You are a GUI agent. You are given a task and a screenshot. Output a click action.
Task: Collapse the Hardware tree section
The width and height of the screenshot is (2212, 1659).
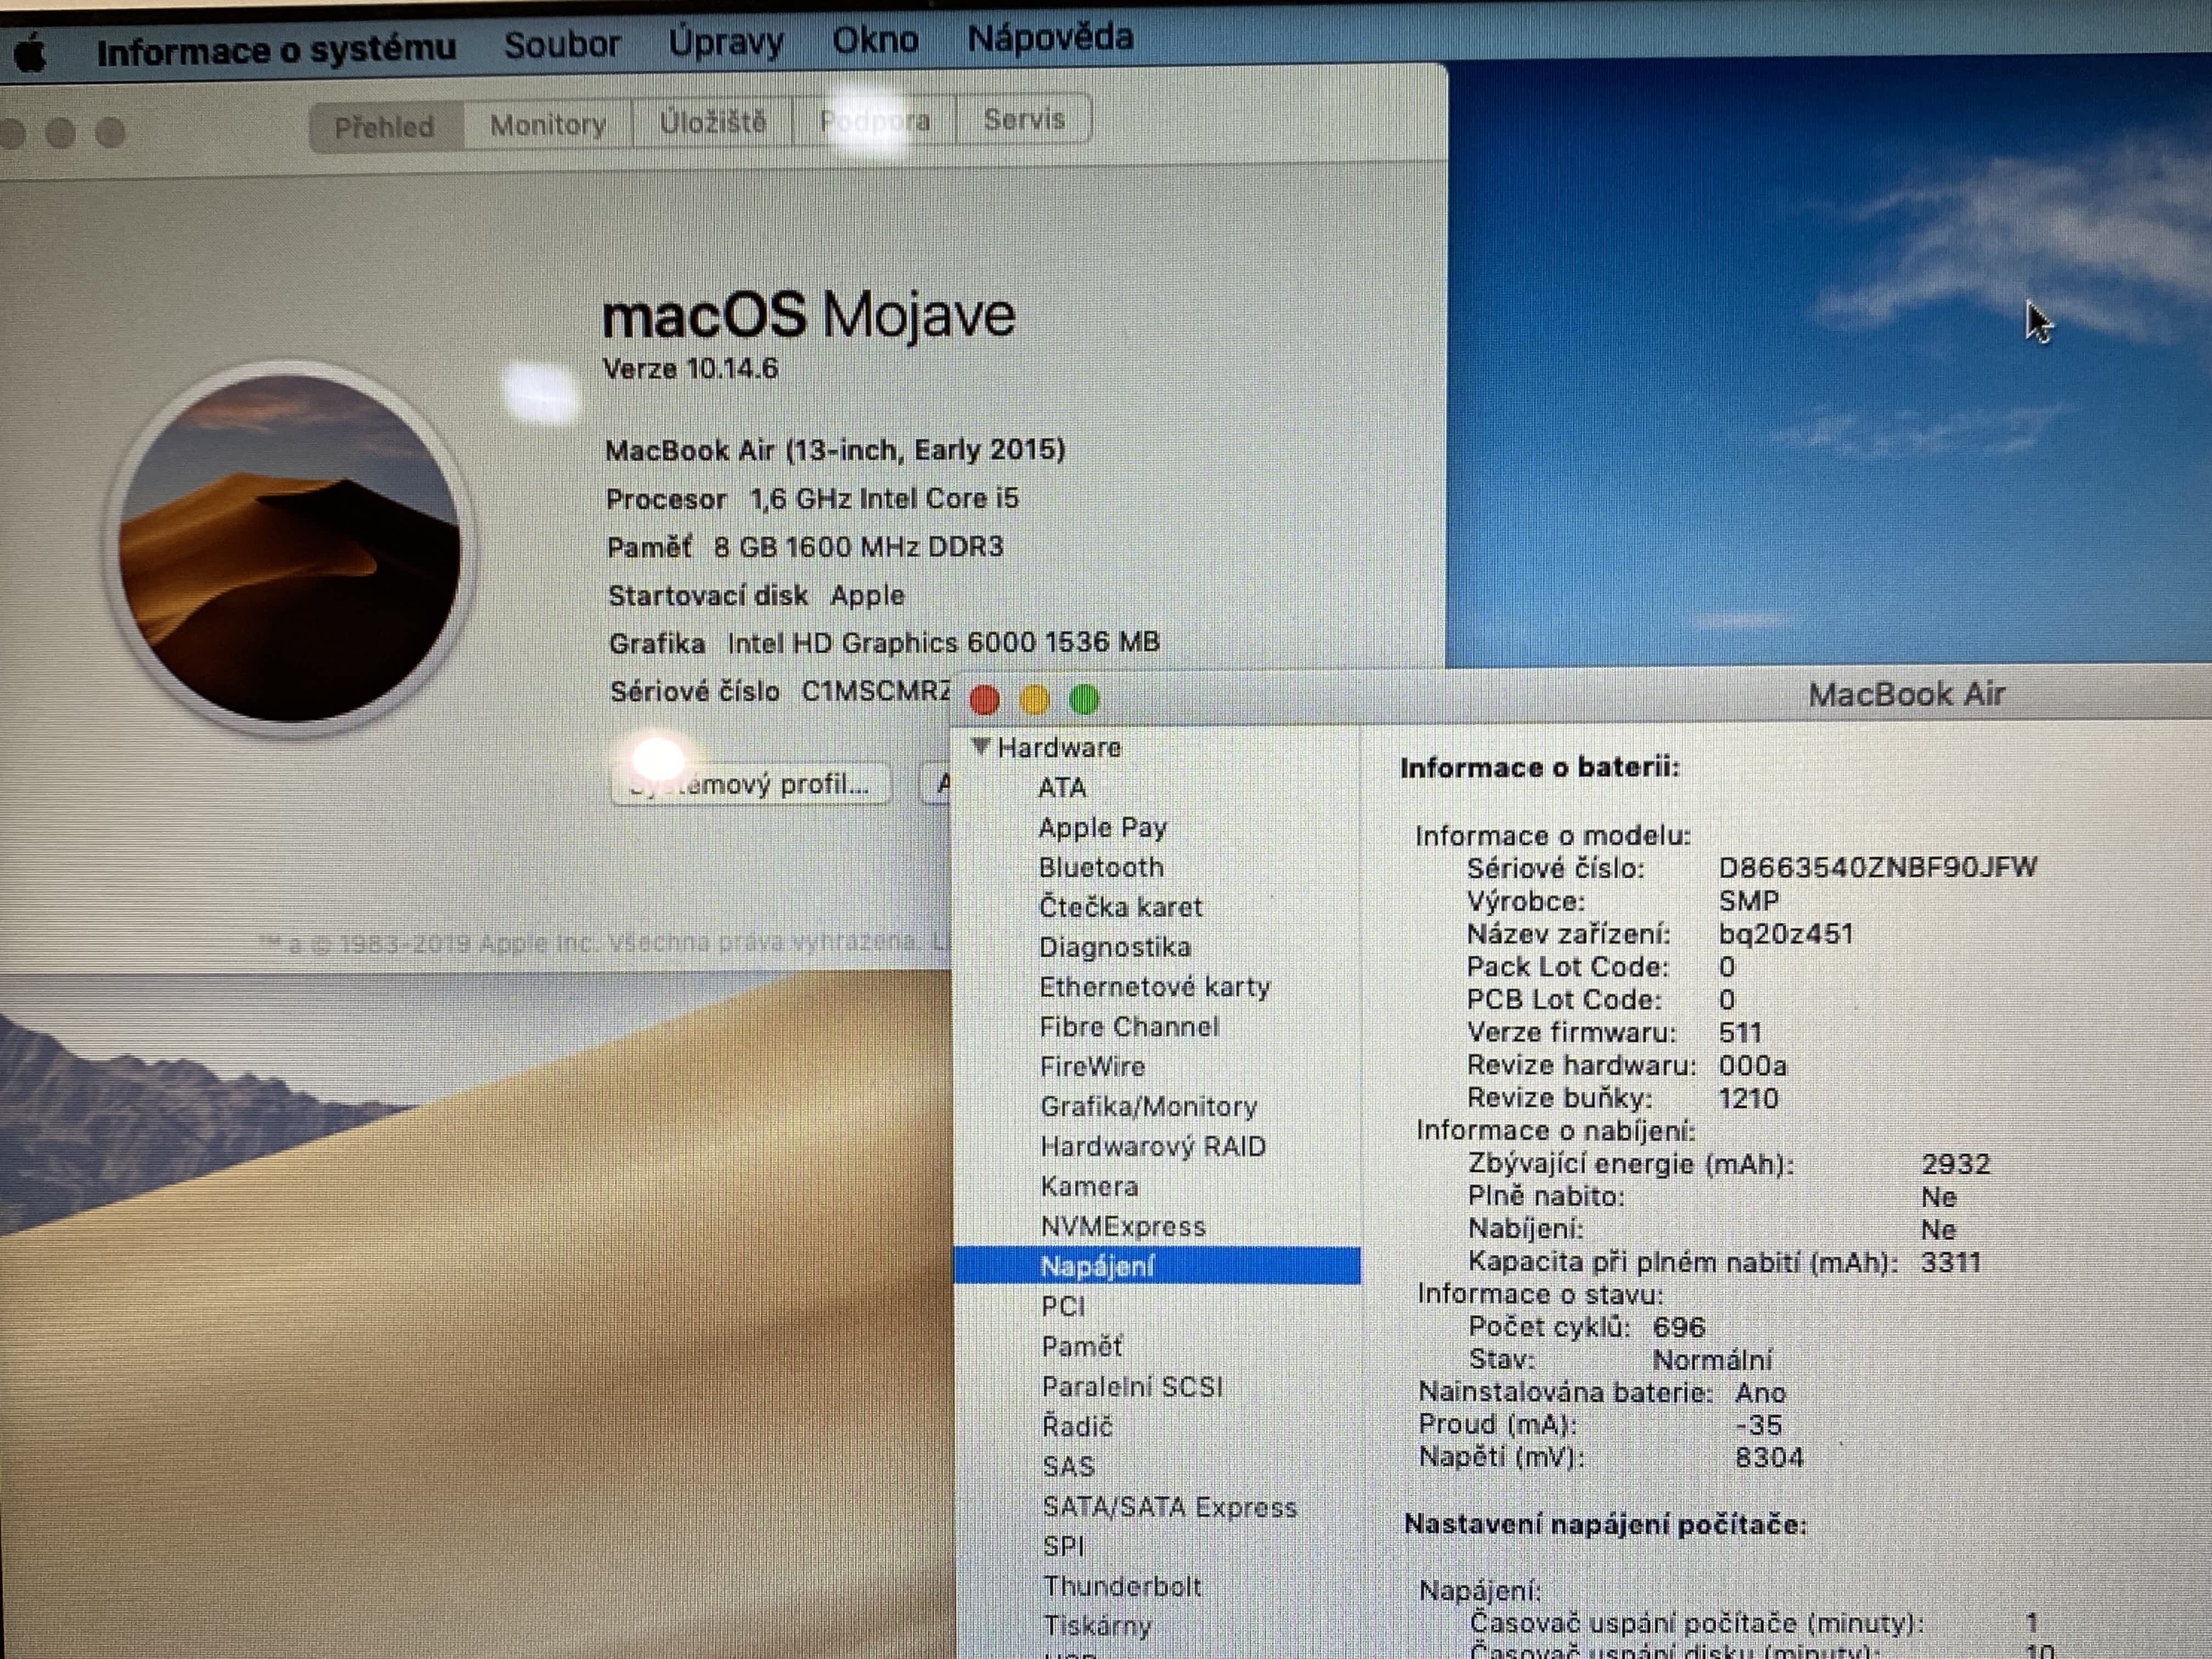(x=981, y=746)
